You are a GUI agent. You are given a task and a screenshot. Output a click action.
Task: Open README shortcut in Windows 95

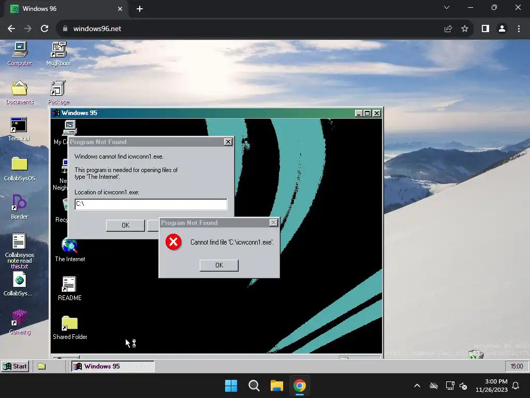[70, 288]
